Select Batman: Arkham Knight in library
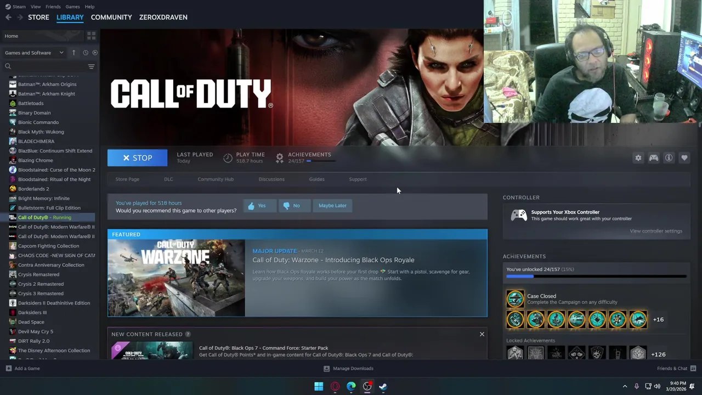702x395 pixels. (x=47, y=94)
